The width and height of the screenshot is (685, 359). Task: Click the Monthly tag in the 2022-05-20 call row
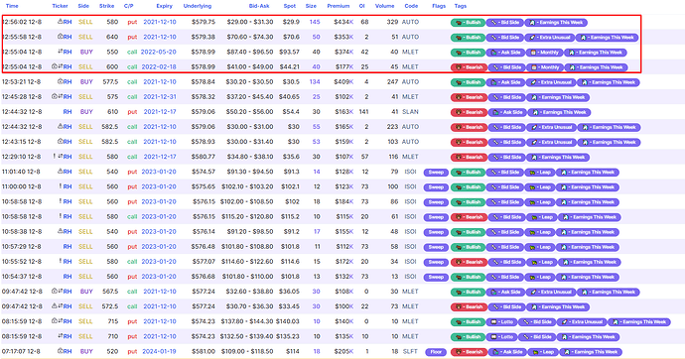[x=544, y=53]
